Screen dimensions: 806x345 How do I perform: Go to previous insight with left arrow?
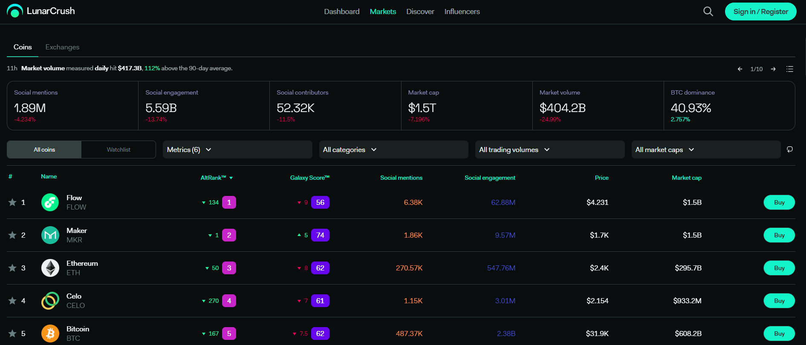tap(740, 69)
